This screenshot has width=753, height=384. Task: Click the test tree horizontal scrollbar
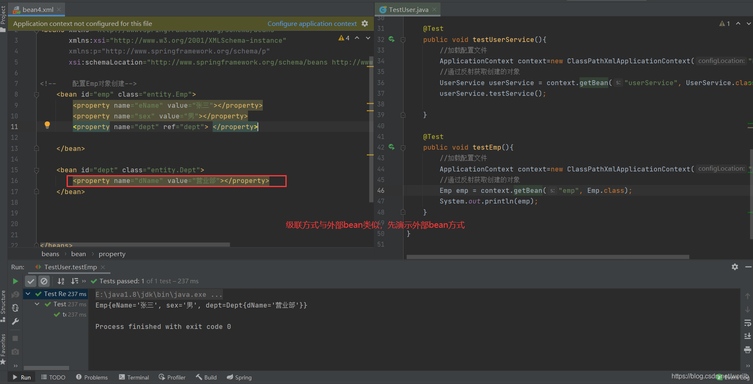point(46,368)
